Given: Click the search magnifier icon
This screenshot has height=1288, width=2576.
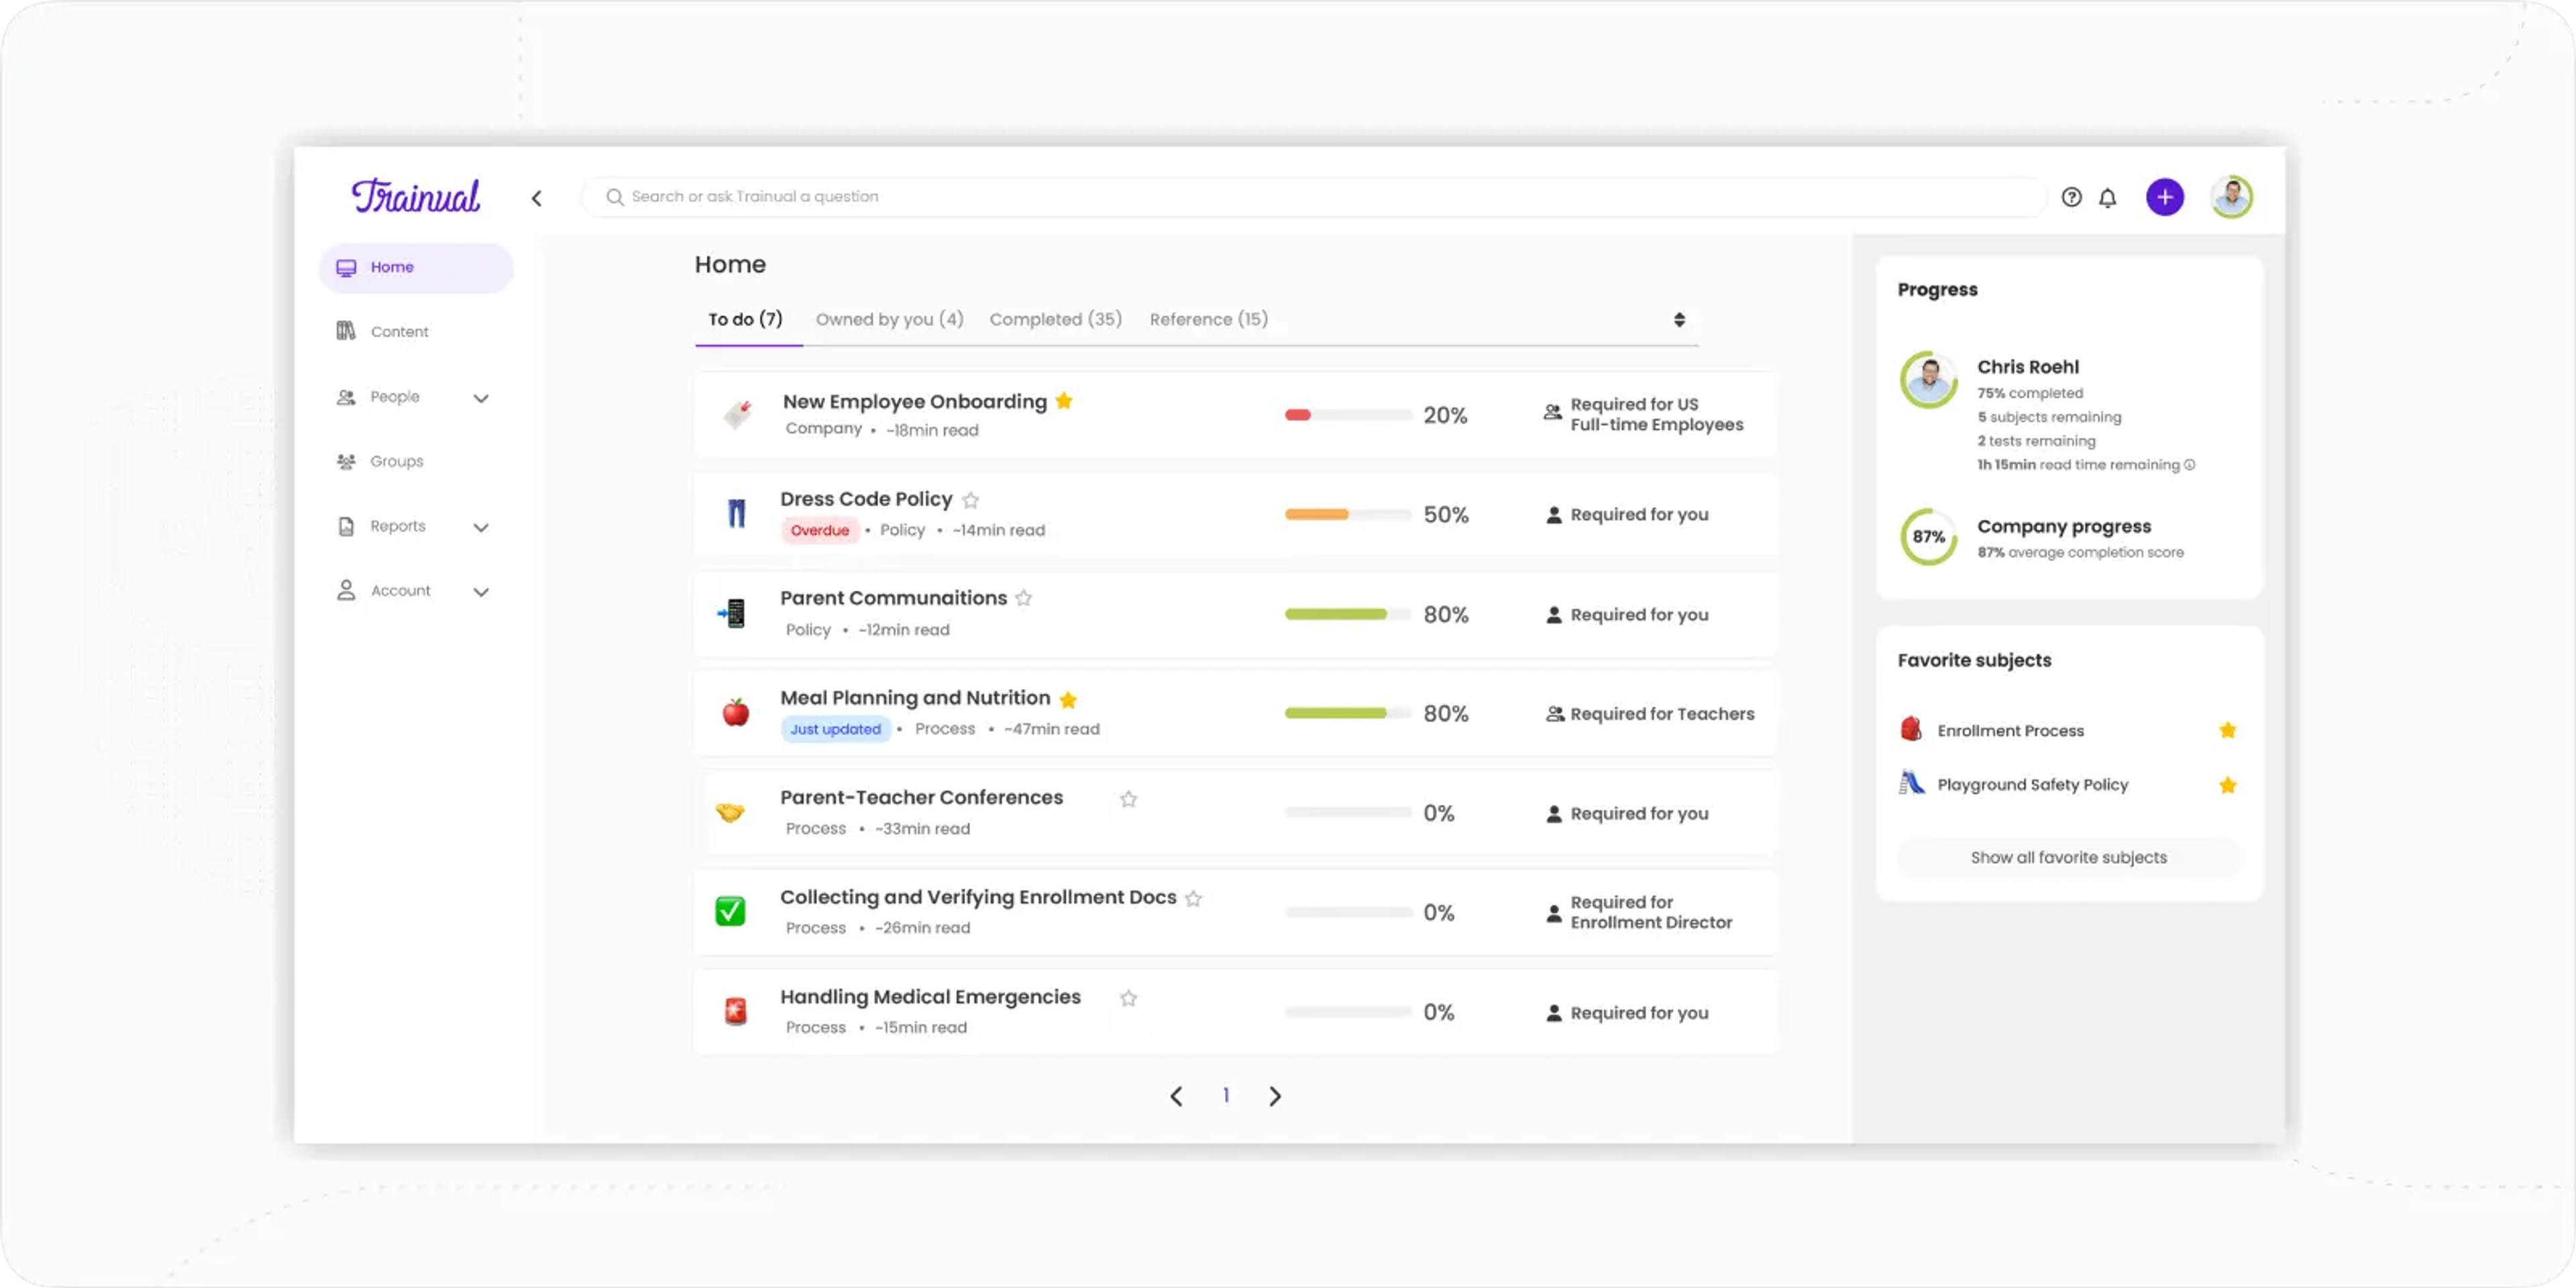Looking at the screenshot, I should [614, 197].
